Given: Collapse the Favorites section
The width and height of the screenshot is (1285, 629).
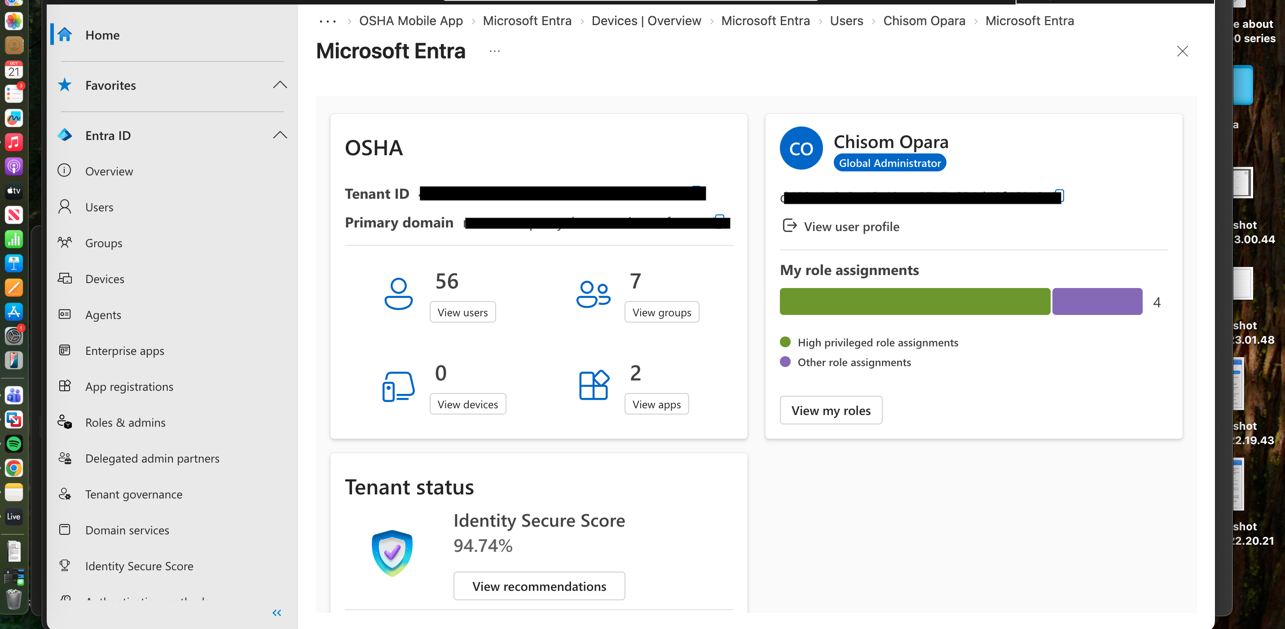Looking at the screenshot, I should coord(280,85).
